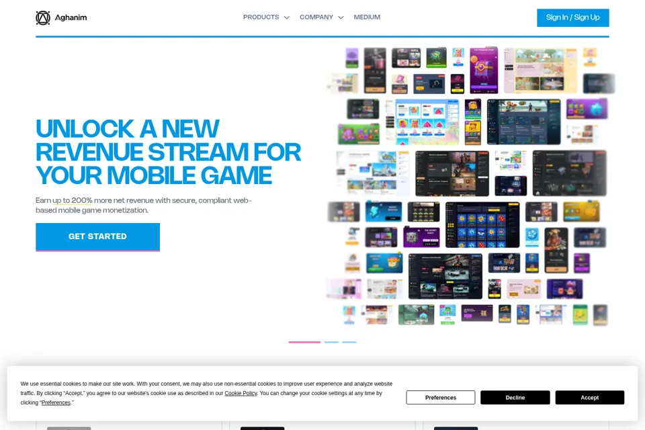This screenshot has width=645, height=430.
Task: Click the Aghanim logo icon
Action: 43,17
